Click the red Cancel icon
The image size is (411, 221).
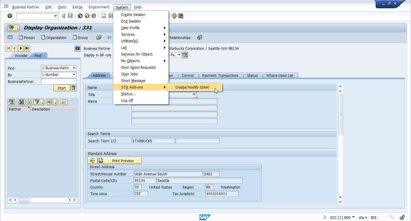[x=94, y=16]
